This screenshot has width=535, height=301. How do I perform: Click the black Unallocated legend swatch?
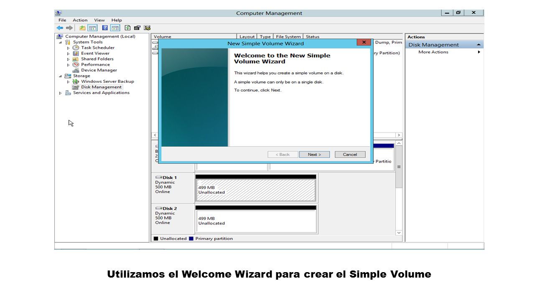[156, 239]
